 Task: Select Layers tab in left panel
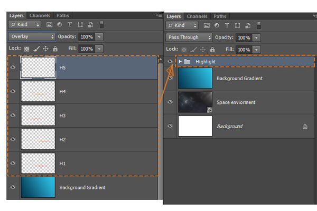point(16,15)
